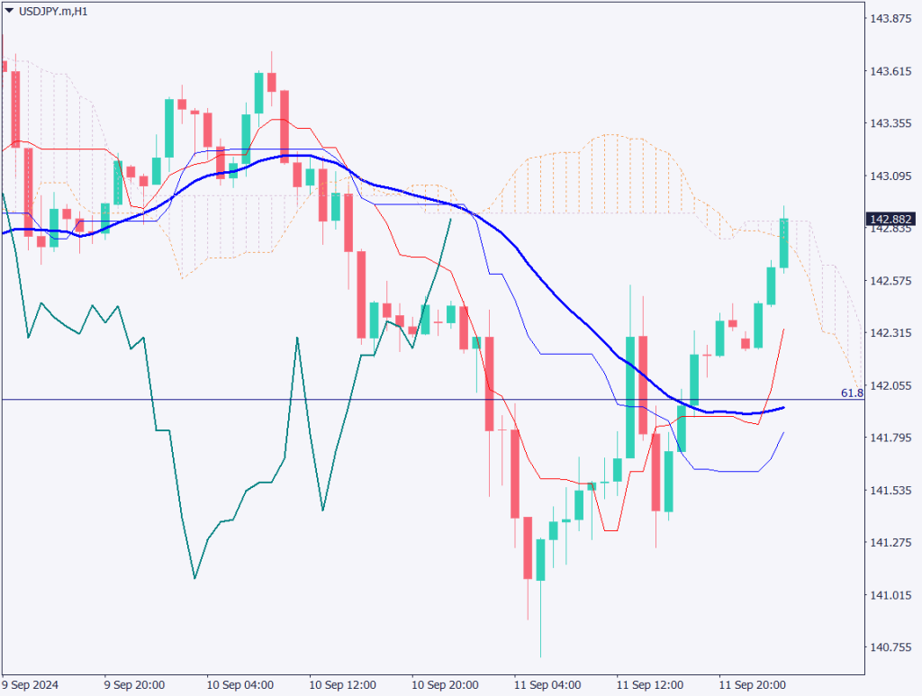Click the 142.055 price axis label
Image resolution: width=922 pixels, height=696 pixels.
pyautogui.click(x=891, y=385)
